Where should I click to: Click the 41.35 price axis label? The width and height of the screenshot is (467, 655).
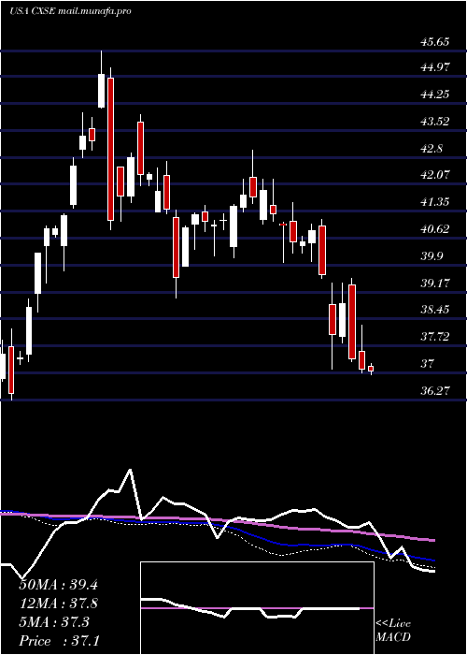click(x=434, y=203)
